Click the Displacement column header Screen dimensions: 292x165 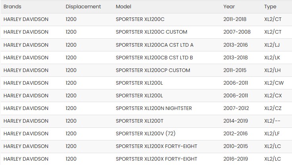[83, 7]
